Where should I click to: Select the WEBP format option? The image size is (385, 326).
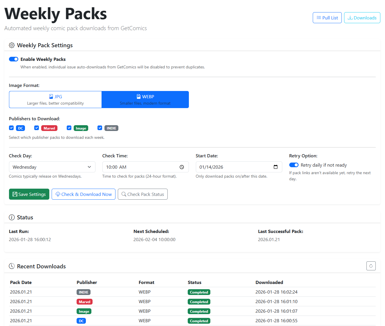pos(145,99)
